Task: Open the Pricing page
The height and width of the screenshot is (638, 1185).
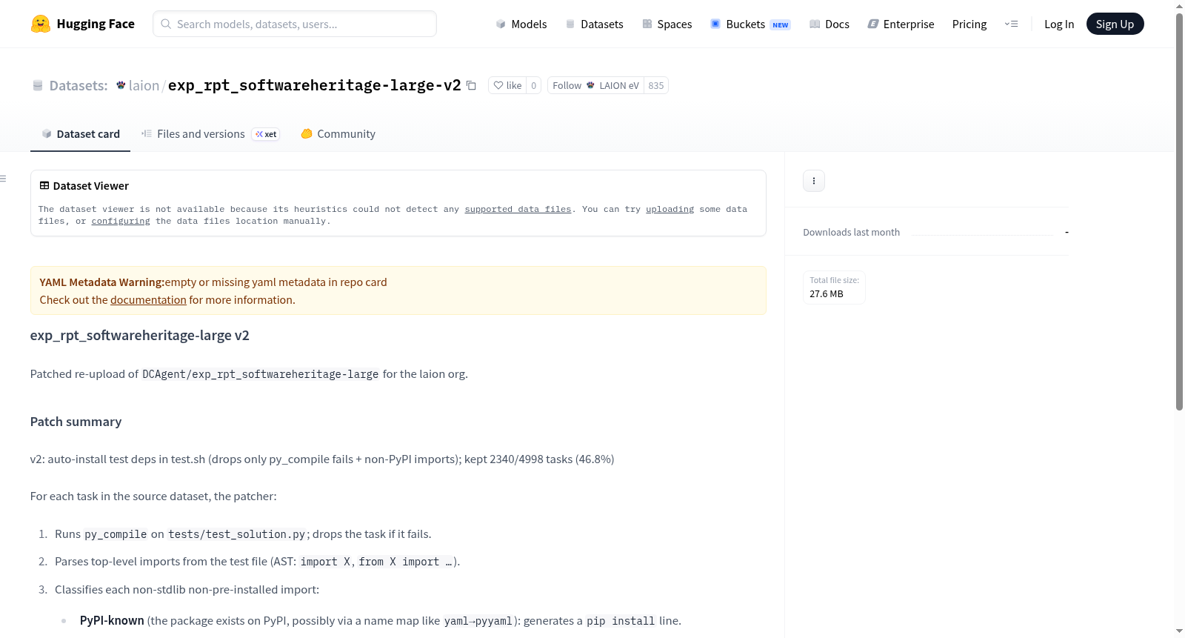Action: pos(969,24)
